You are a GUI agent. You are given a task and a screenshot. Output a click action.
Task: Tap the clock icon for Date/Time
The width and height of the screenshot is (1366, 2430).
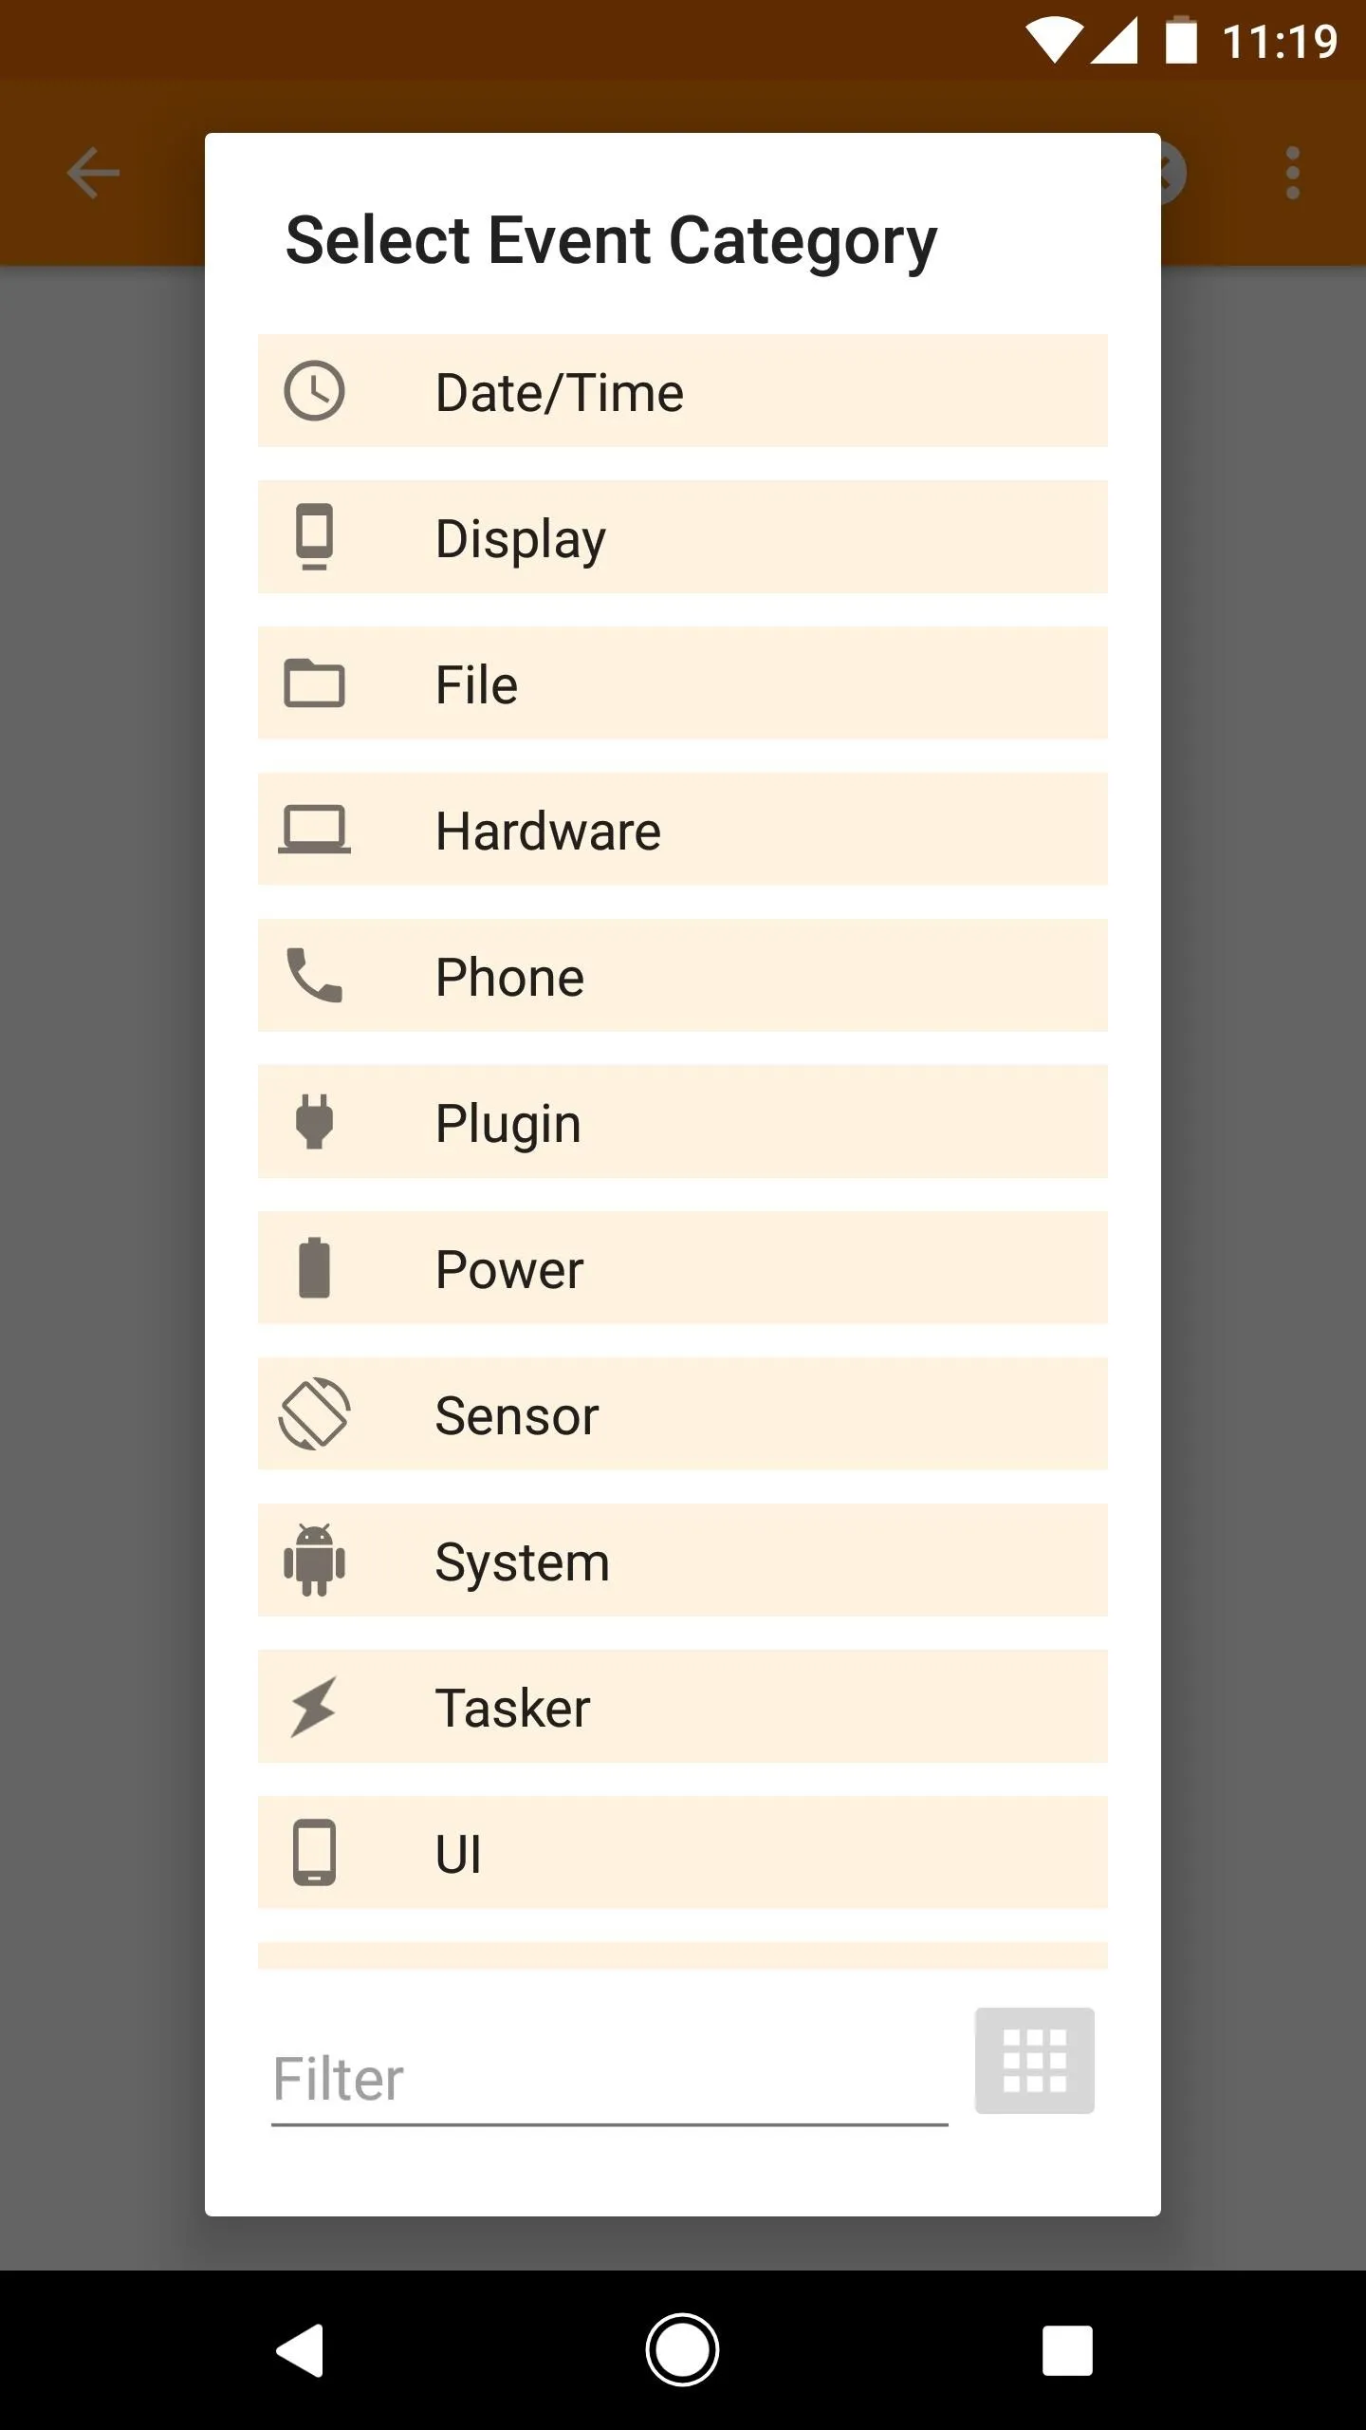tap(314, 391)
